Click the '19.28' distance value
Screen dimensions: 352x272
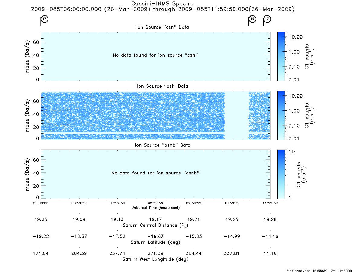point(270,219)
